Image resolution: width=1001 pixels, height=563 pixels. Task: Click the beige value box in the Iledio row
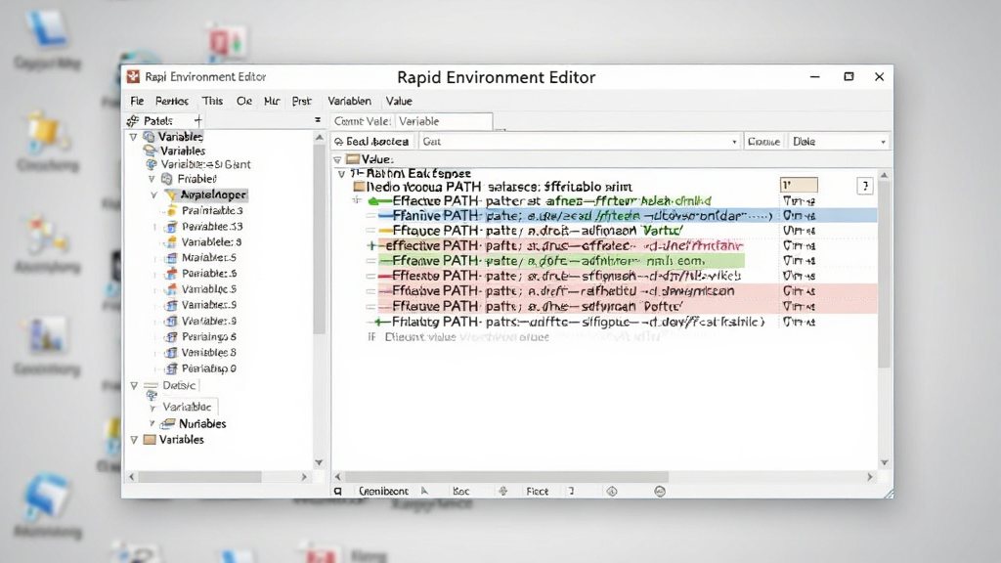[x=799, y=185]
